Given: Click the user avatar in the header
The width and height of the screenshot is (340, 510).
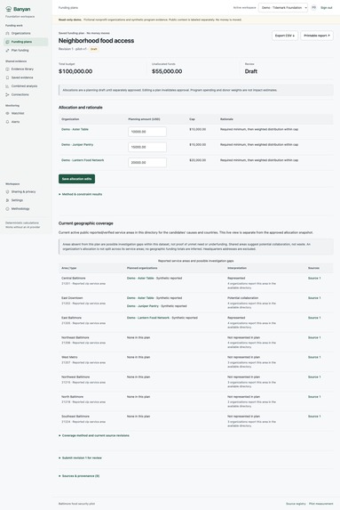Looking at the screenshot, I should pos(313,7).
